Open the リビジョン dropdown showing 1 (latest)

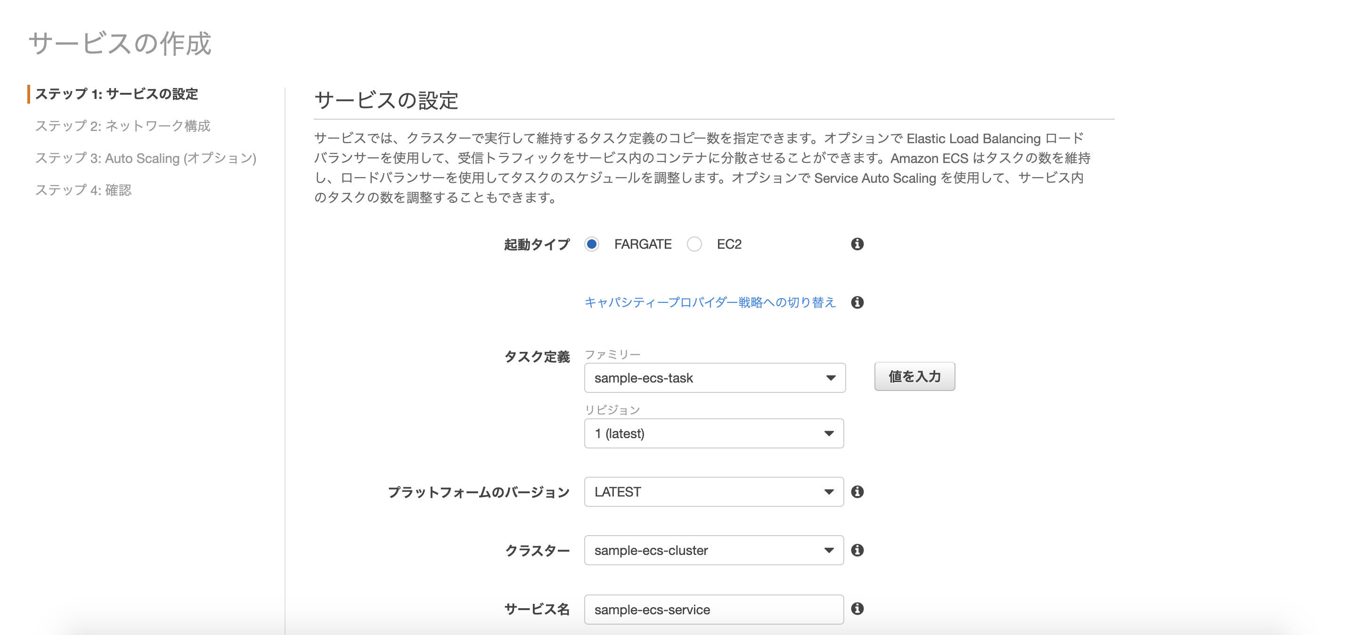(x=713, y=433)
